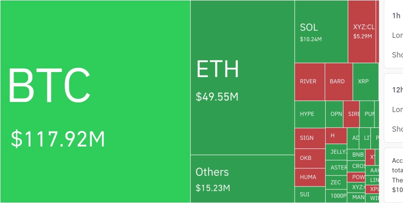403x203 pixels.
Task: Choose the green JELLY tile
Action: [336, 152]
